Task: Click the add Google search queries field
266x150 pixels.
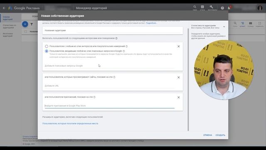Action: coord(110,66)
